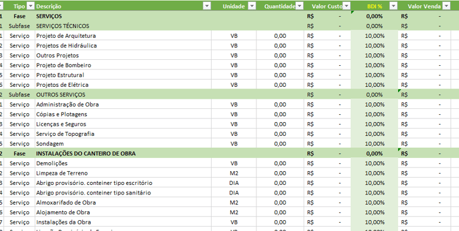459x231 pixels.
Task: Open the Quantidade column filter dropdown
Action: (299, 6)
